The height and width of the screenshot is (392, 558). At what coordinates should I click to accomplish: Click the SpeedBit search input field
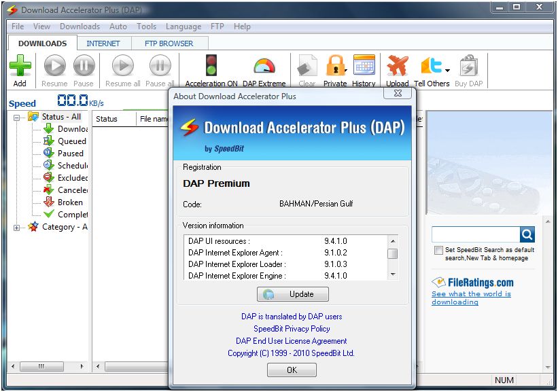tap(476, 234)
